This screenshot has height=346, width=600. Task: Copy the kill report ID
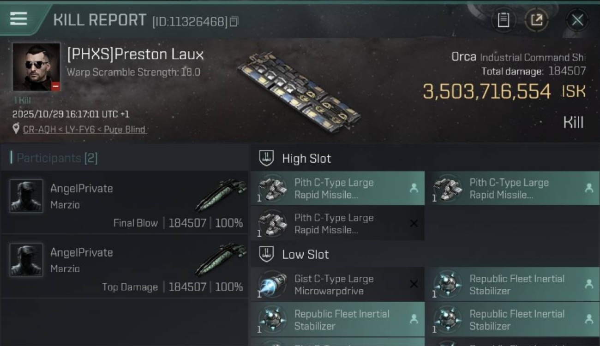[x=234, y=21]
